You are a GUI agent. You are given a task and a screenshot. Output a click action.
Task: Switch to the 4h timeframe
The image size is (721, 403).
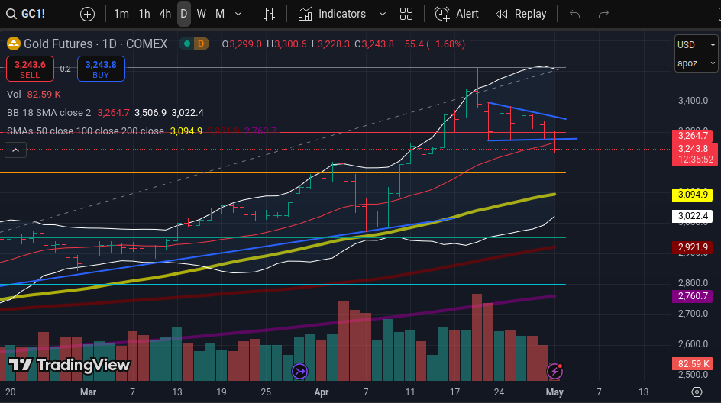[x=165, y=14]
